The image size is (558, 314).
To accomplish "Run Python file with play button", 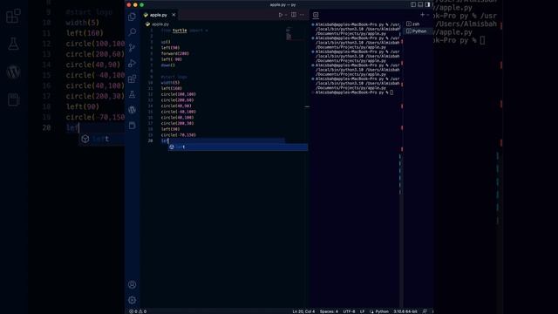I will 281,15.
